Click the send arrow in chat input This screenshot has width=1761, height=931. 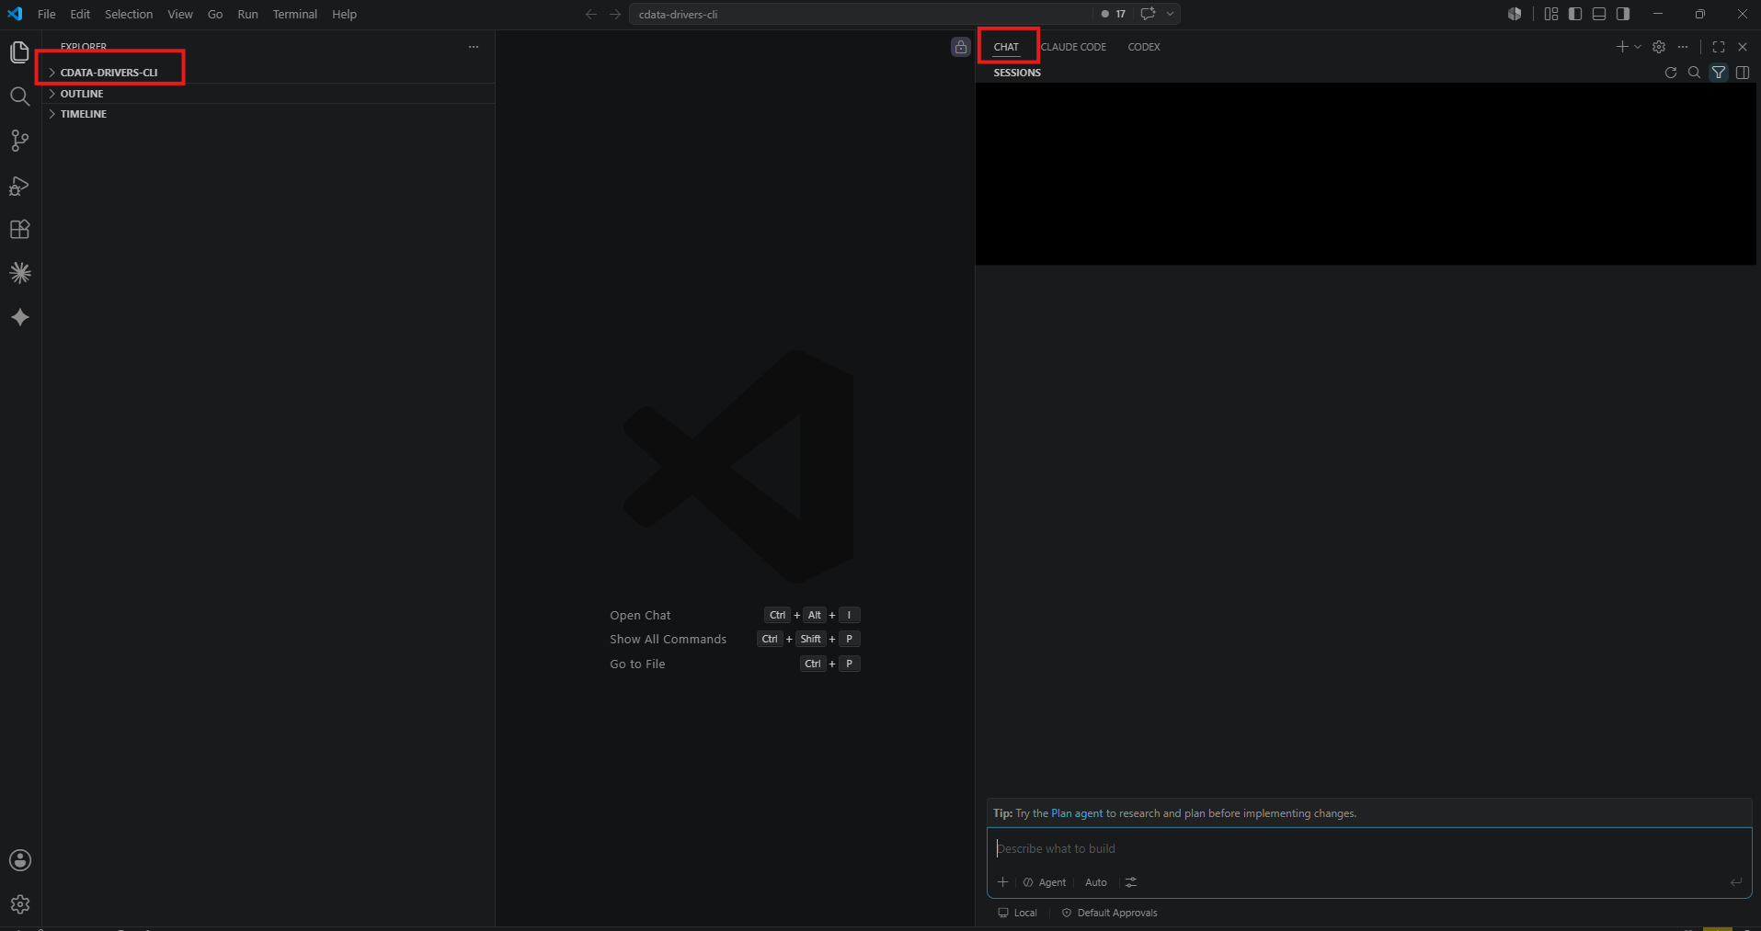point(1736,882)
